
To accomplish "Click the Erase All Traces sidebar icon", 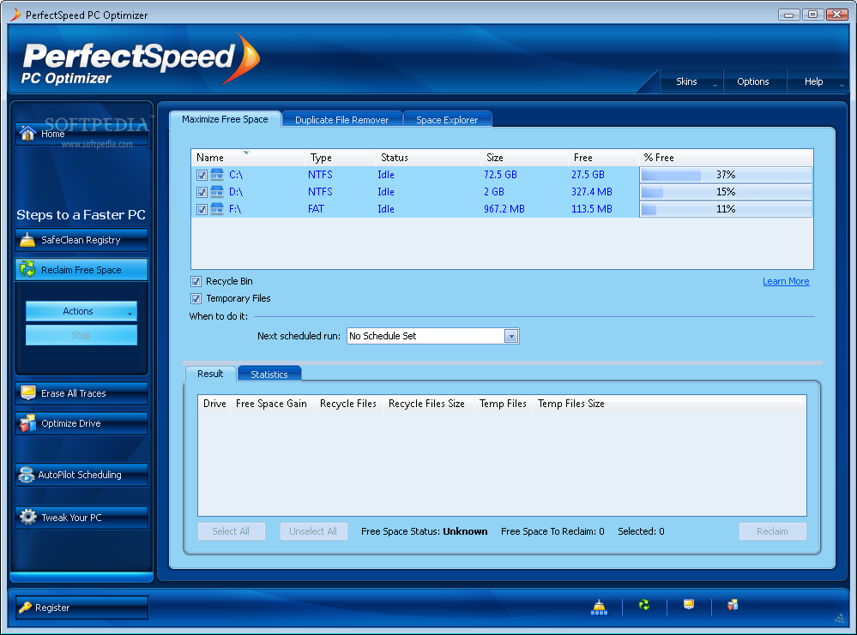I will point(27,392).
